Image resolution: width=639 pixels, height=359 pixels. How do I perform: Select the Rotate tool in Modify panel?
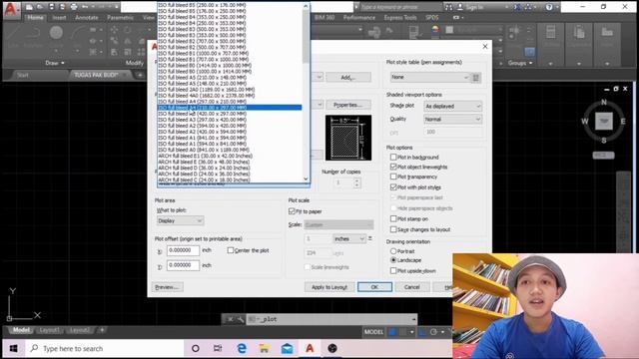128,30
